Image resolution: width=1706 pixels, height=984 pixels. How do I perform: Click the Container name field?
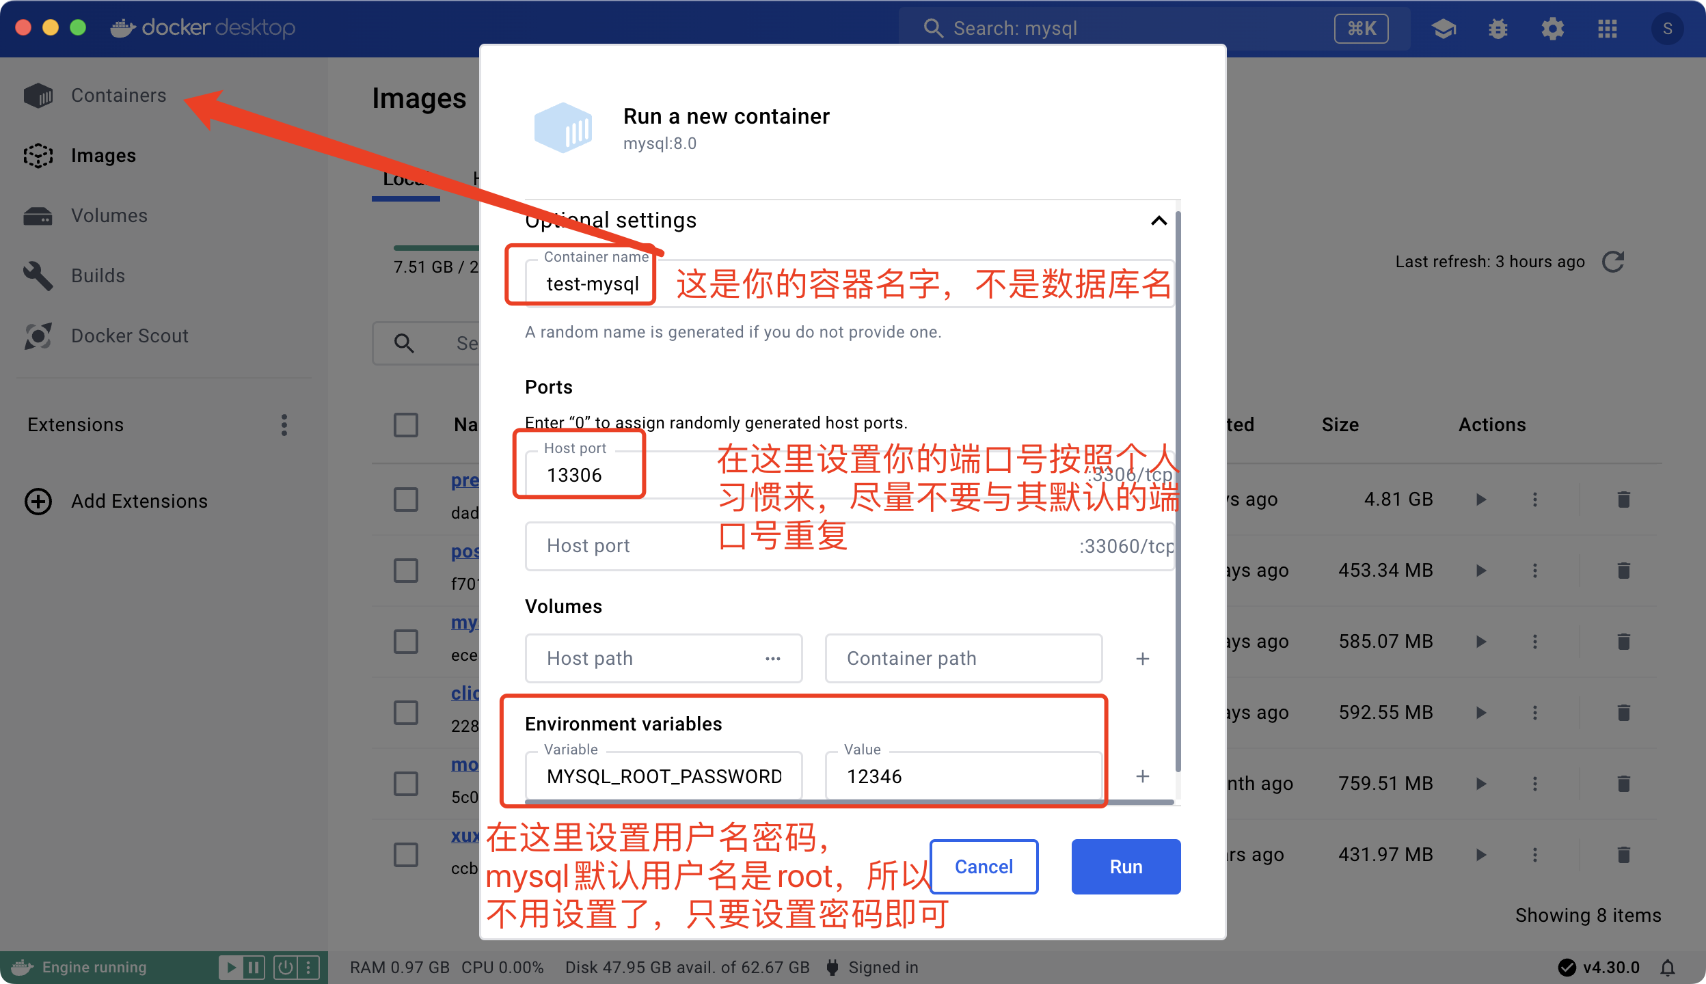tap(850, 284)
